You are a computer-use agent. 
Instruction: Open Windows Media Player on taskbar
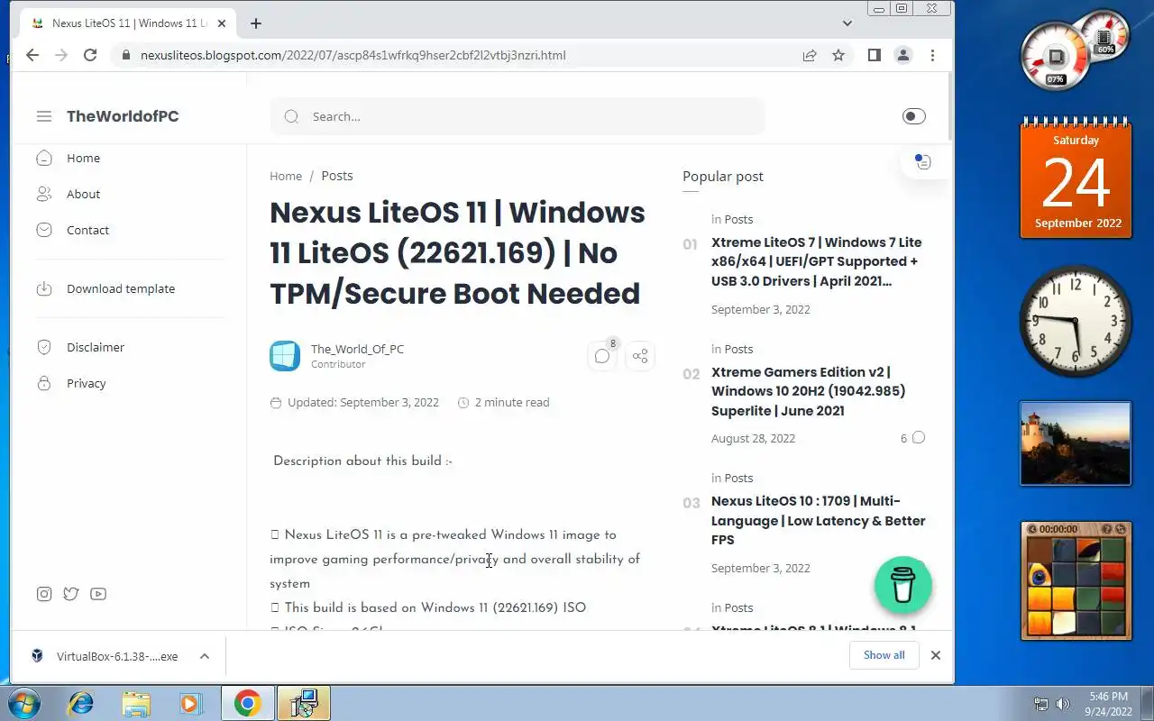pyautogui.click(x=190, y=703)
